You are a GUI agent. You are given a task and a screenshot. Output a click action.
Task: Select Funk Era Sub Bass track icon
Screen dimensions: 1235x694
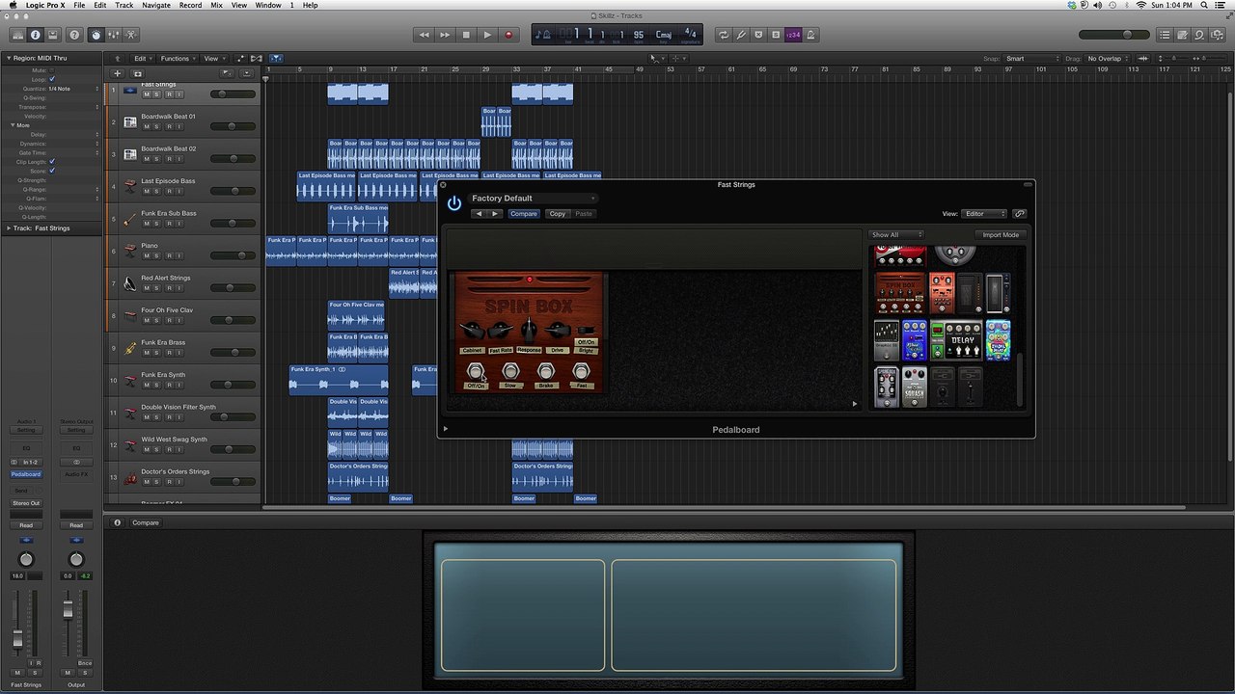[130, 219]
